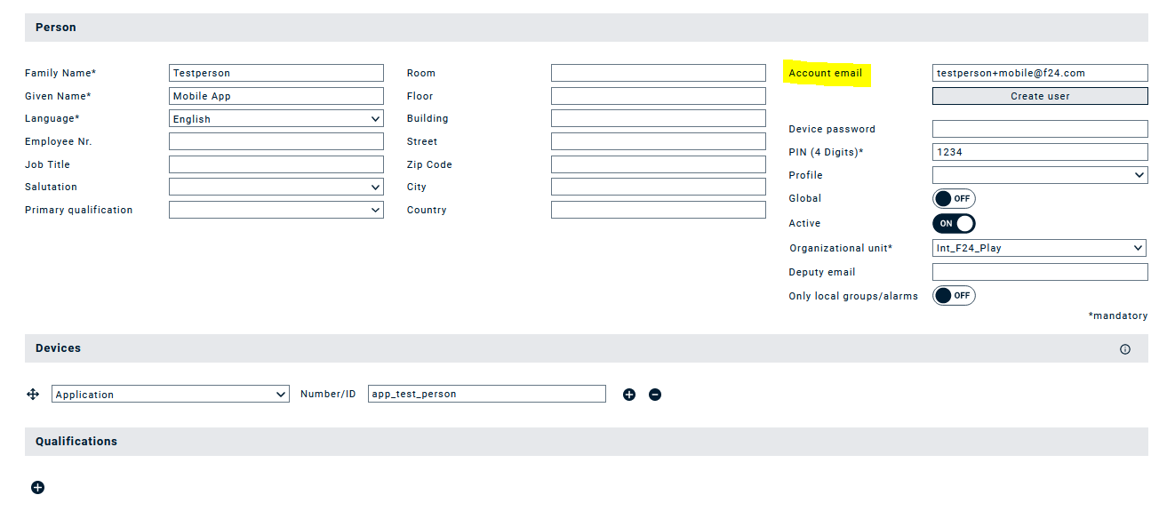
Task: Open the Profile dropdown
Action: point(1040,175)
